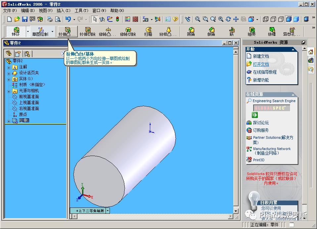The height and width of the screenshot is (229, 317).
Task: Click the 打开文档 link
Action: point(261,64)
